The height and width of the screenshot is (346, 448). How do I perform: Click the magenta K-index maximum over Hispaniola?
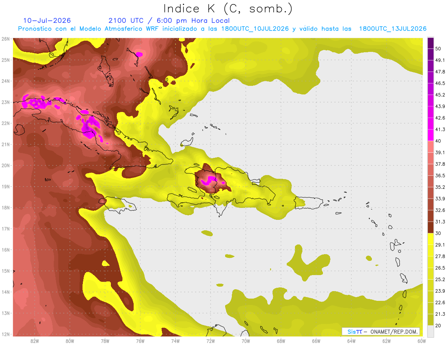[x=208, y=181]
